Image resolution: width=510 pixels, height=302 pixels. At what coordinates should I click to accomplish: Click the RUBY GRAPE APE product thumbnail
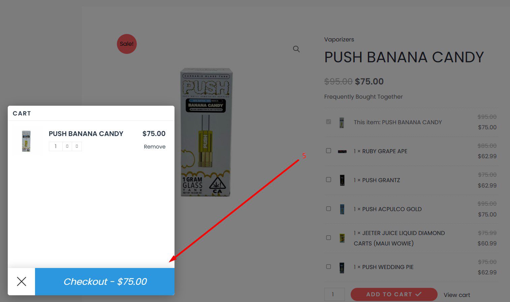coord(342,152)
